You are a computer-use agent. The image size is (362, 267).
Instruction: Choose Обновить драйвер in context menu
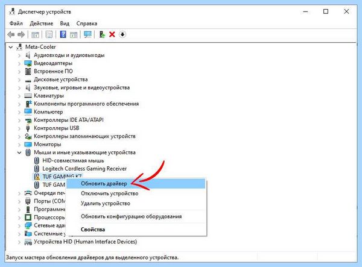[136, 184]
